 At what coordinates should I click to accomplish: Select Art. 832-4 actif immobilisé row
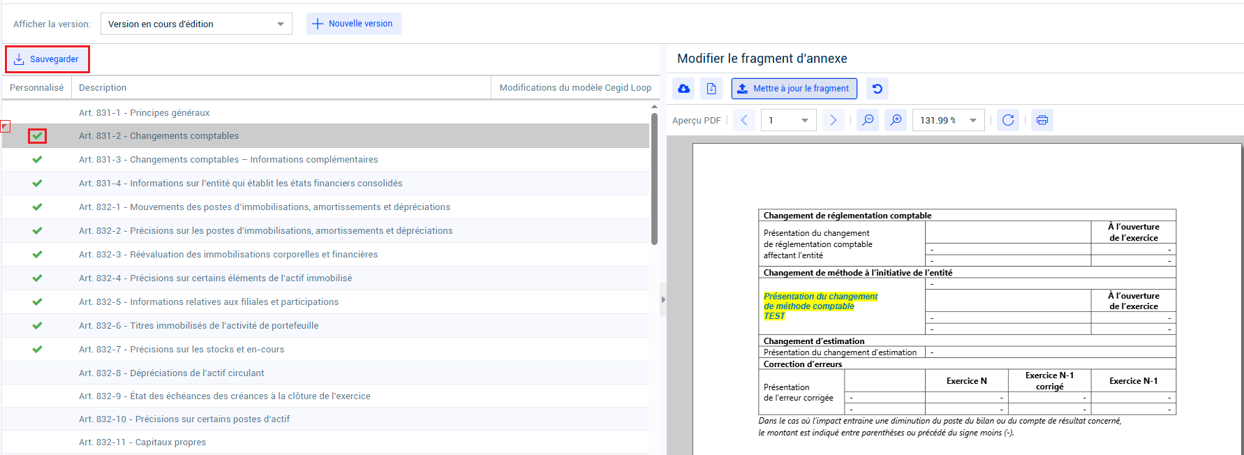(325, 278)
